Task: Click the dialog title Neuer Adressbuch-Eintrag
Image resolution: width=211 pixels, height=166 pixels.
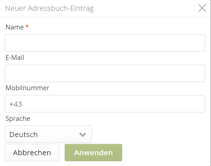Action: (x=49, y=9)
